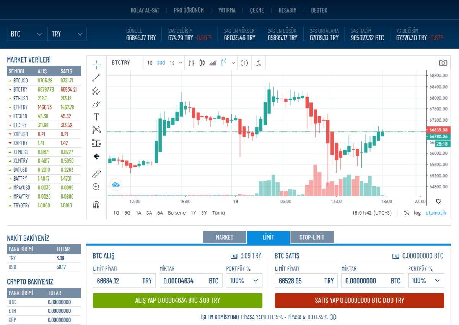This screenshot has width=459, height=325.
Task: Switch chart to candlestick style icon
Action: (x=202, y=63)
